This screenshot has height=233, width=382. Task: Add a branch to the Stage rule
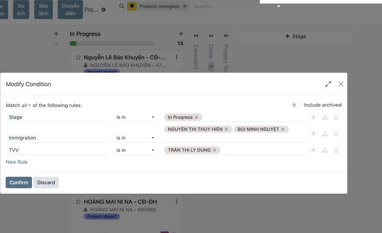325,117
